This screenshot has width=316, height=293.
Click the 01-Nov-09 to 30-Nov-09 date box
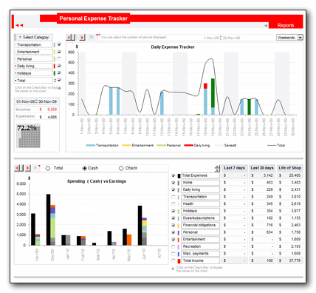[37, 101]
